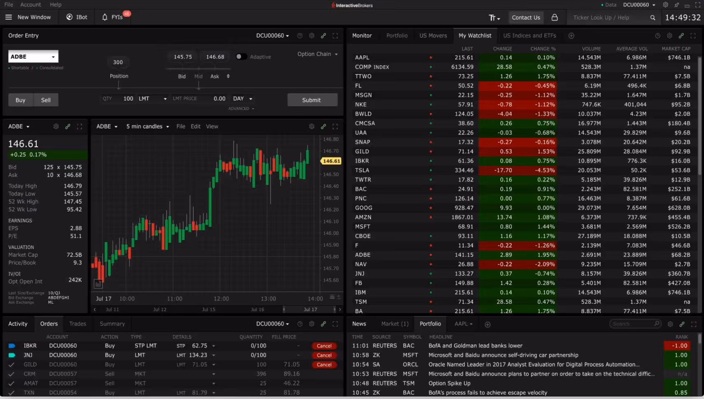Click Order Entry panel link chain icon

324,36
